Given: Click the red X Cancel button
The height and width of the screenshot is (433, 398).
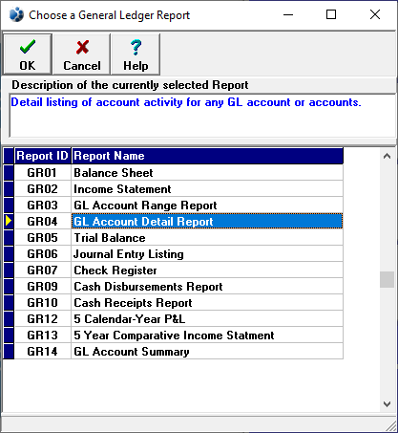Looking at the screenshot, I should (x=82, y=54).
